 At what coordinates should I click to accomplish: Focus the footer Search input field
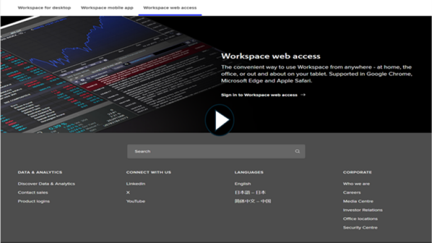pyautogui.click(x=211, y=151)
